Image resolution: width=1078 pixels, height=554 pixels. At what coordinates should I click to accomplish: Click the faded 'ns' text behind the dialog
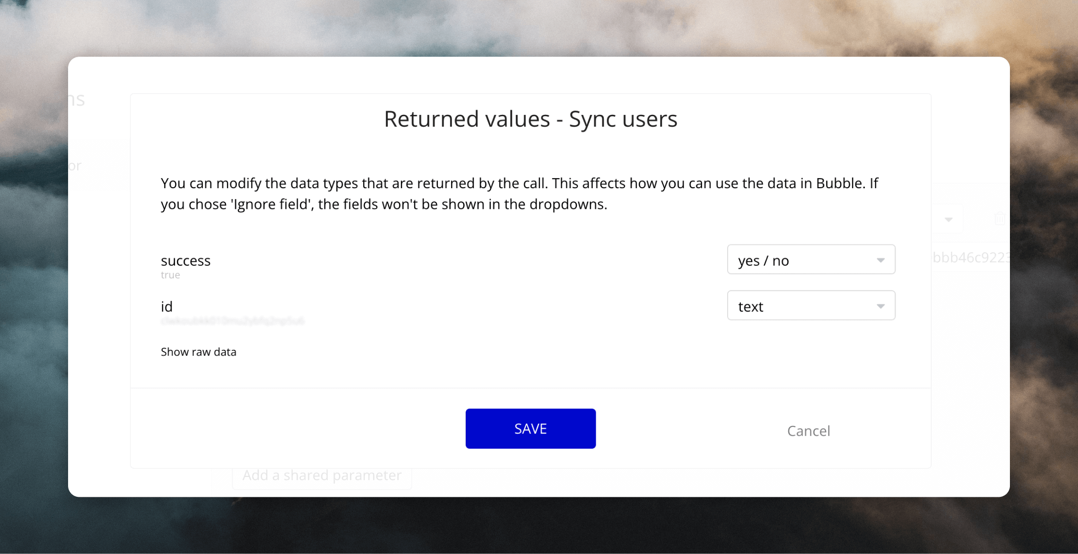77,100
